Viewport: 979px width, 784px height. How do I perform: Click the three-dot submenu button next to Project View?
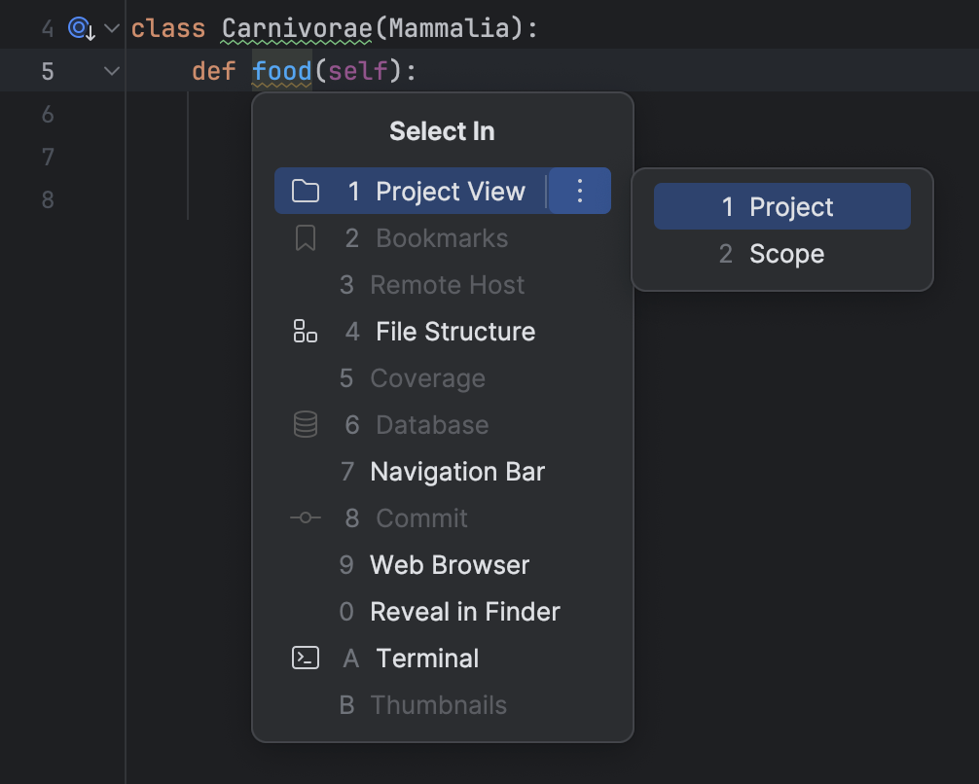point(579,191)
